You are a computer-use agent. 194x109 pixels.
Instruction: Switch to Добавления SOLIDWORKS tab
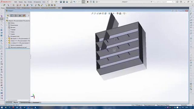click(48, 8)
